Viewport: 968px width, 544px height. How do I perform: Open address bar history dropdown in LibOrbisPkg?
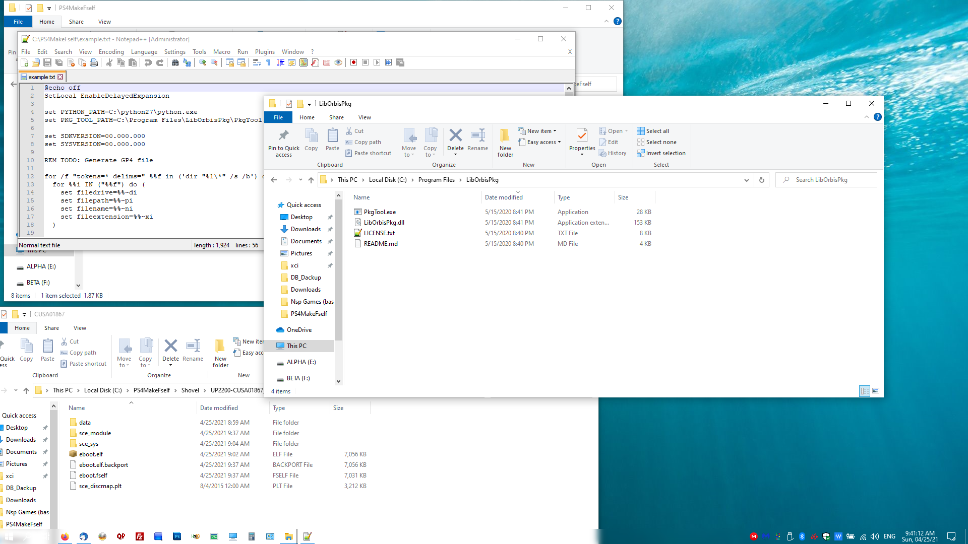pos(747,180)
